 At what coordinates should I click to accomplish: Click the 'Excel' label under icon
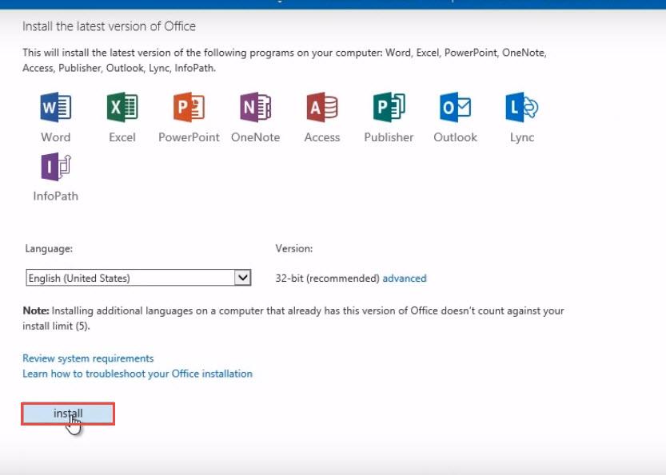122,137
